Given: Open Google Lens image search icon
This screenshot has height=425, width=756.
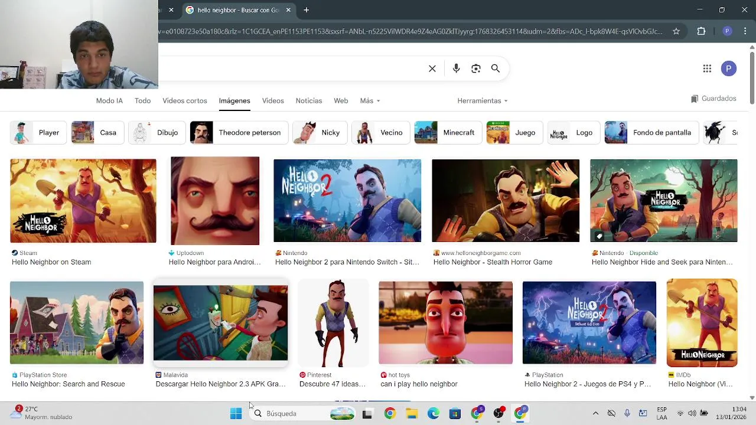Looking at the screenshot, I should pyautogui.click(x=476, y=68).
